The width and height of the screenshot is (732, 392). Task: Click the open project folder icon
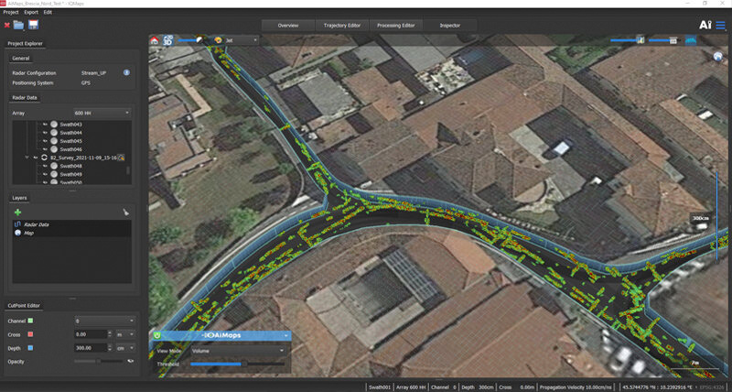coord(19,25)
